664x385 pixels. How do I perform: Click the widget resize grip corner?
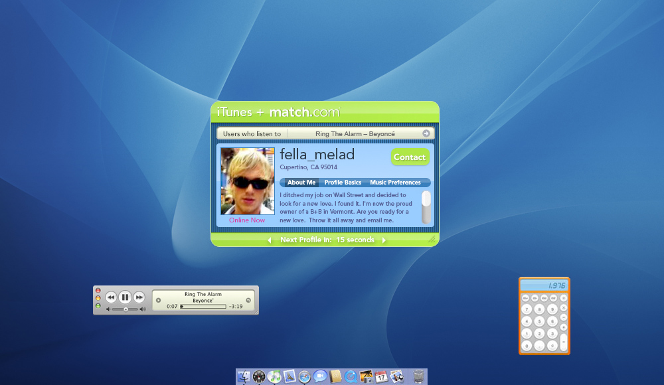[432, 240]
